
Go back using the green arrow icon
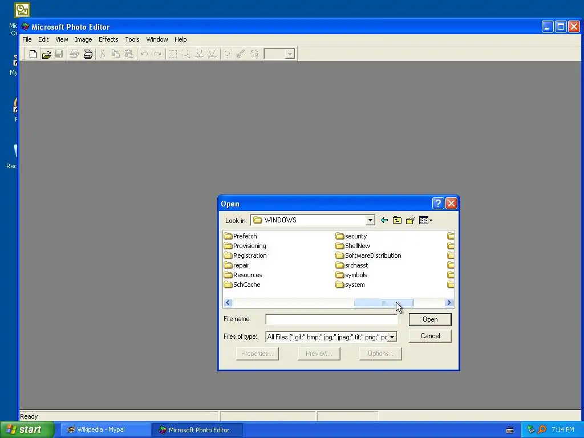(384, 221)
